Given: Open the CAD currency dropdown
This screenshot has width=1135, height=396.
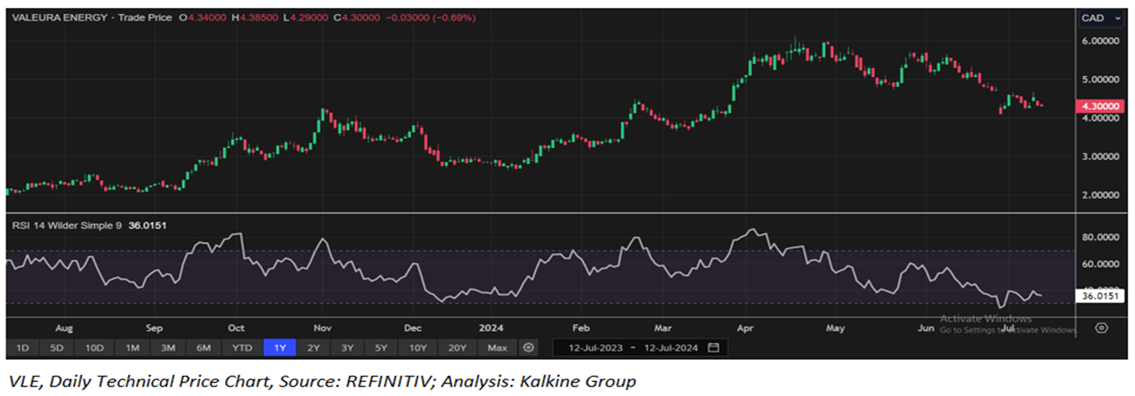Looking at the screenshot, I should click(x=1101, y=18).
